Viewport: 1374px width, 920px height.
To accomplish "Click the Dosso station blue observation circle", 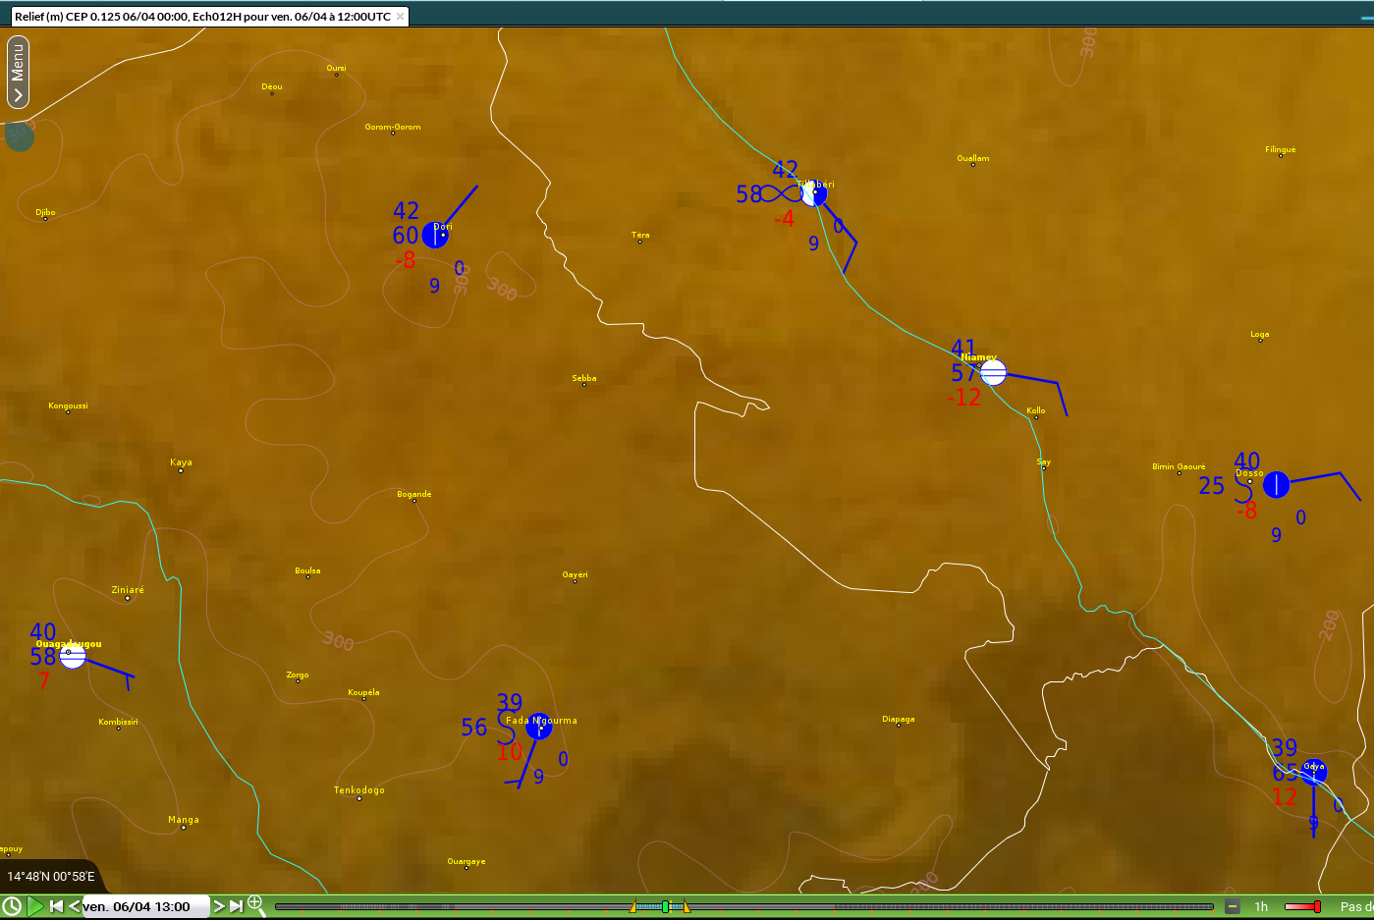I will tap(1276, 484).
